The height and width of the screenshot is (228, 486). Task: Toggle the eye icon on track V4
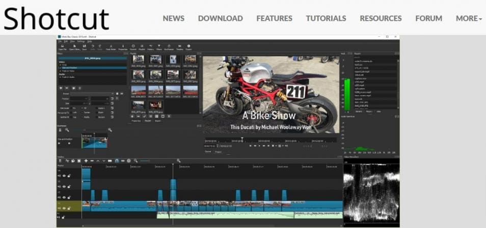point(64,176)
